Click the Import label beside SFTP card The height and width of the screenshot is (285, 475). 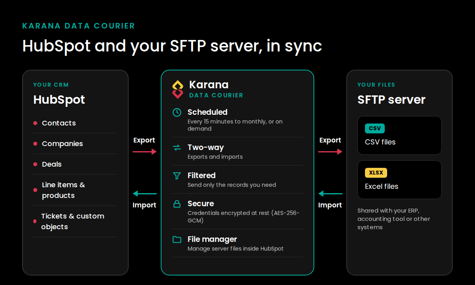330,205
